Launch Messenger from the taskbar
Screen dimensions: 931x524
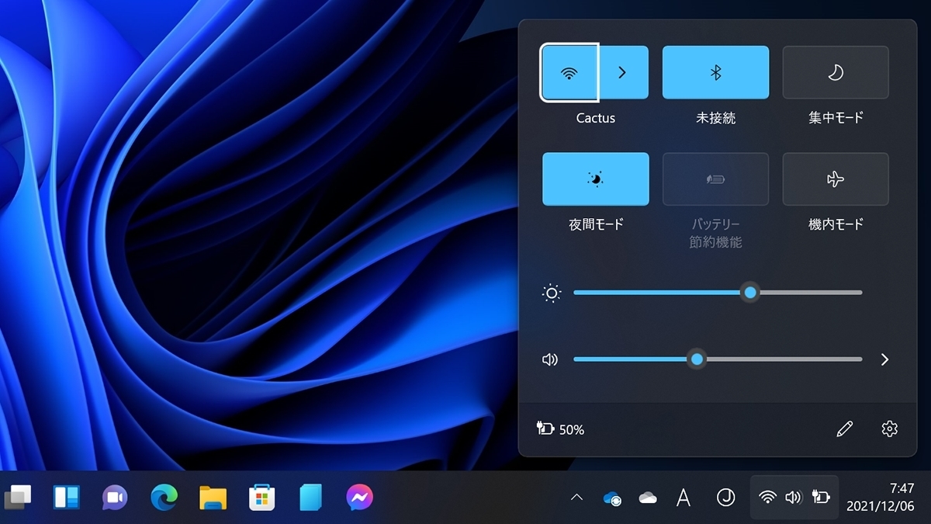(x=360, y=497)
